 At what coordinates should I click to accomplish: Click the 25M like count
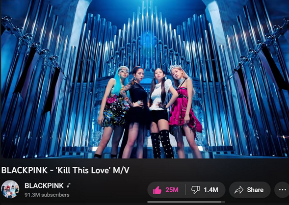click(x=172, y=190)
